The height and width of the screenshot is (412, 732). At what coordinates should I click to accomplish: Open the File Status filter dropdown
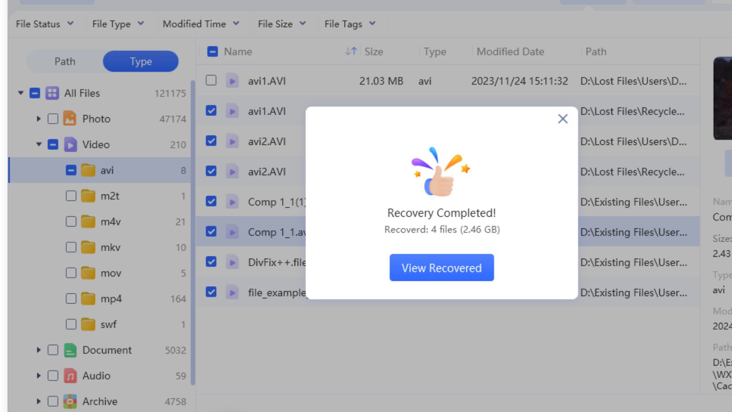[45, 24]
